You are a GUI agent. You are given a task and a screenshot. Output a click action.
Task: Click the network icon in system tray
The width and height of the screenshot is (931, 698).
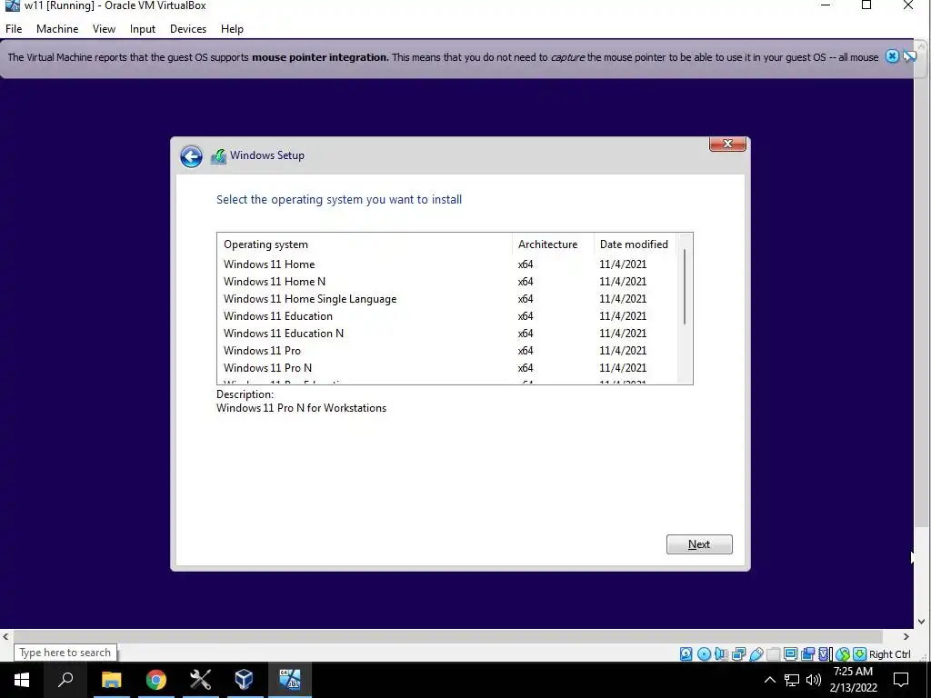[792, 680]
